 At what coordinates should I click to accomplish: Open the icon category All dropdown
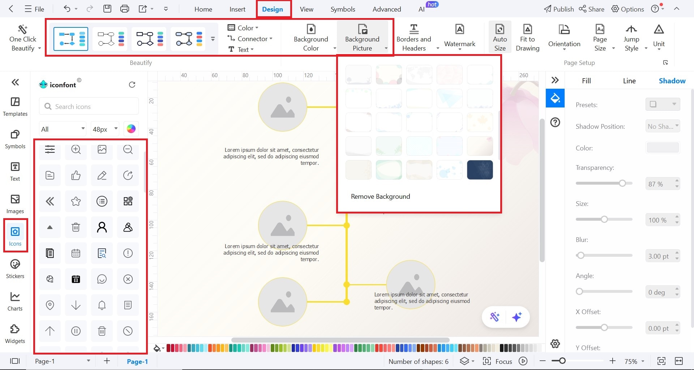[63, 129]
